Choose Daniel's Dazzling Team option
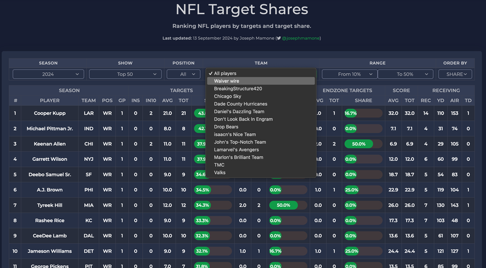 261,111
